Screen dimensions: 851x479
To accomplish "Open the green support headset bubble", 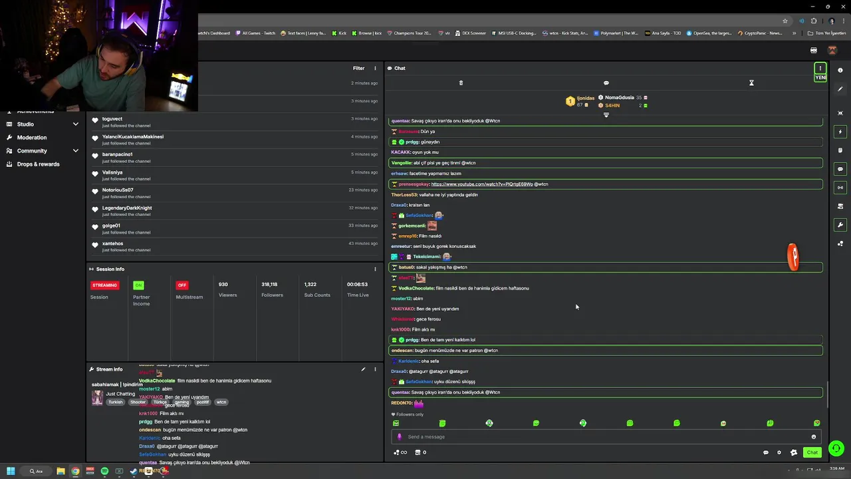I will [836, 449].
